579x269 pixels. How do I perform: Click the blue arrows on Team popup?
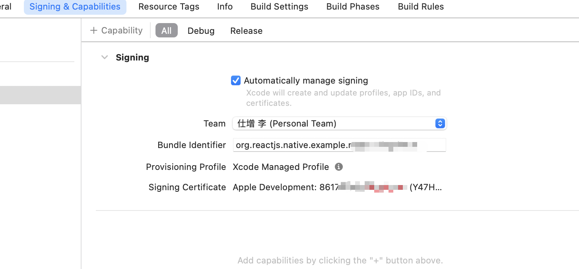[440, 123]
